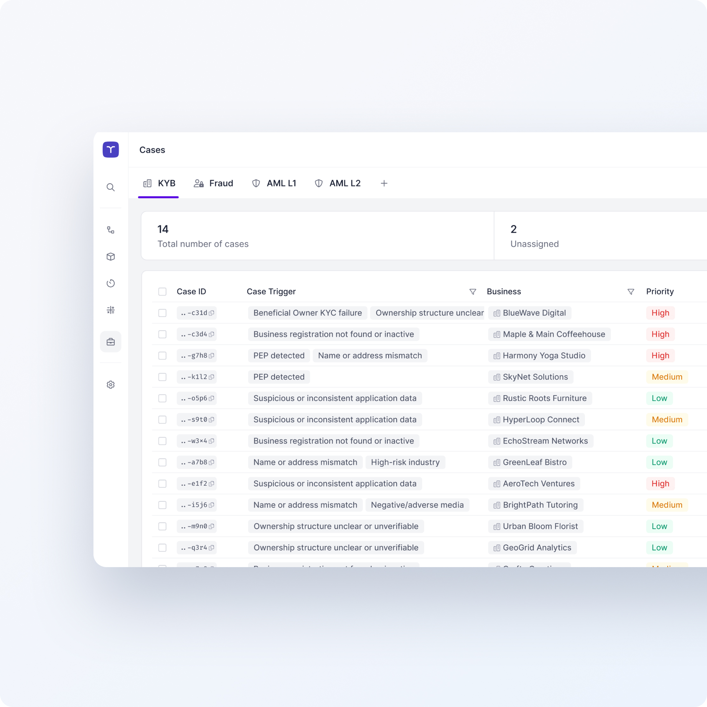Copy case ID ..-k1l2
This screenshot has height=707, width=707.
tap(211, 377)
